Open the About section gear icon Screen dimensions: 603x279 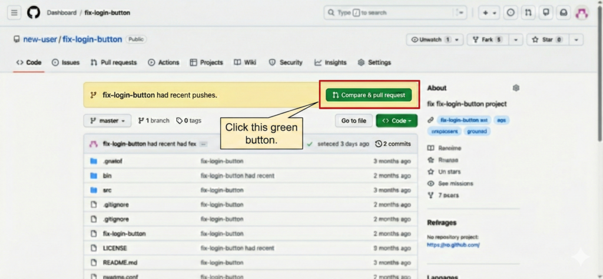516,88
